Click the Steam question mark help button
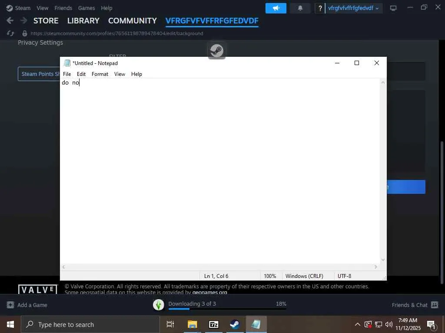445x333 pixels. tap(320, 8)
